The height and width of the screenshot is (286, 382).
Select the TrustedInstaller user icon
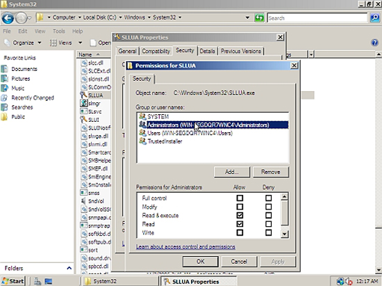142,141
